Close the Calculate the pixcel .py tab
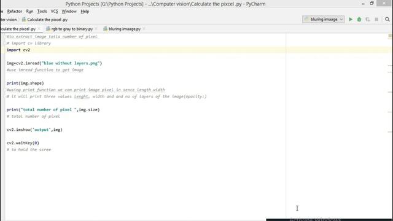The width and height of the screenshot is (393, 221). [39, 29]
